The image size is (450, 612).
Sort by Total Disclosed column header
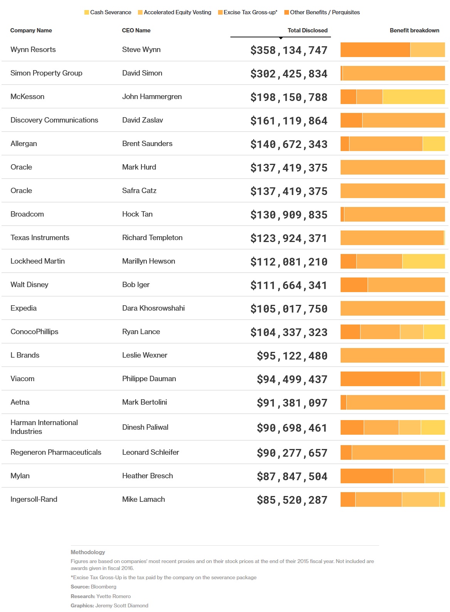pos(307,30)
